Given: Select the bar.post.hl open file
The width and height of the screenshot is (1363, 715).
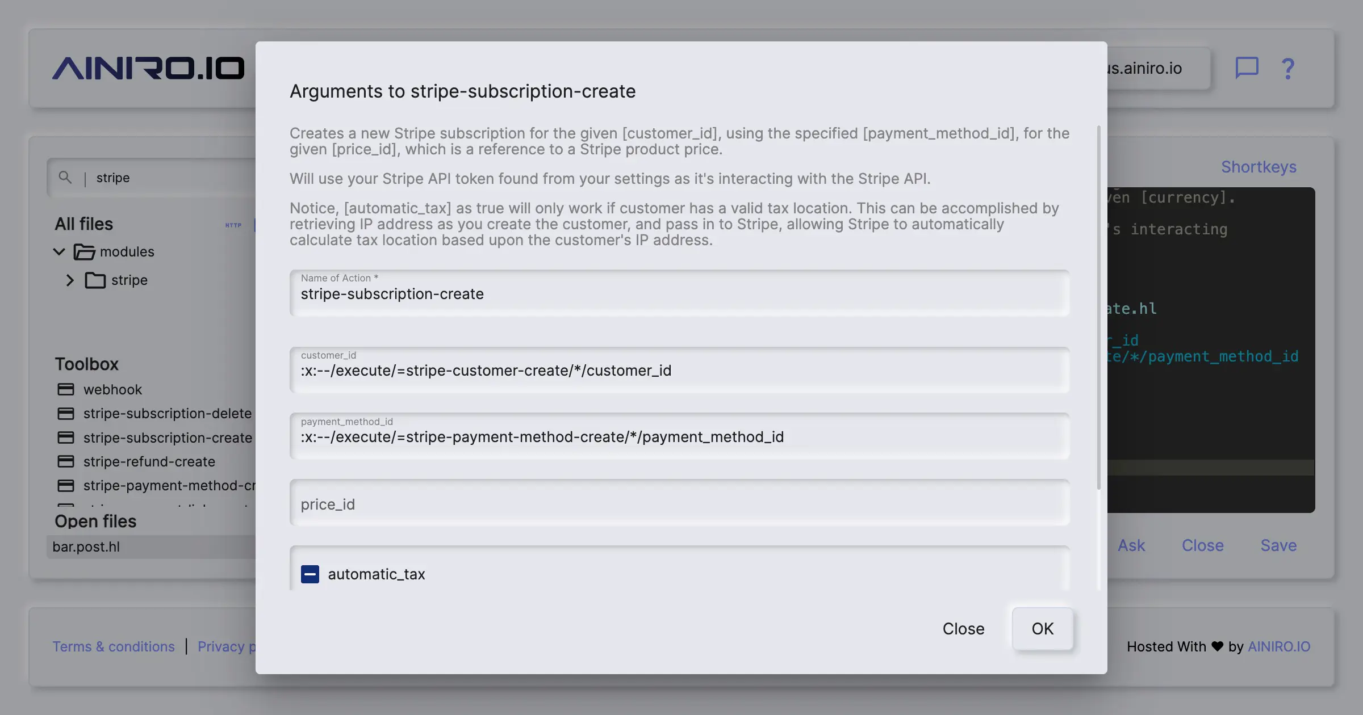Looking at the screenshot, I should [x=86, y=546].
